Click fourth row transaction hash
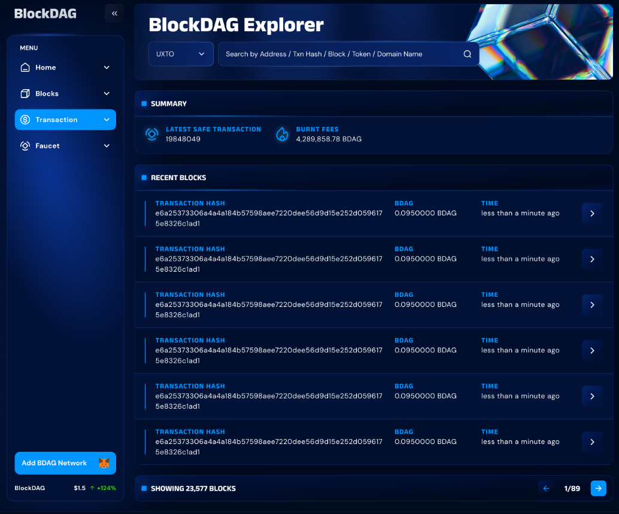 click(x=269, y=355)
